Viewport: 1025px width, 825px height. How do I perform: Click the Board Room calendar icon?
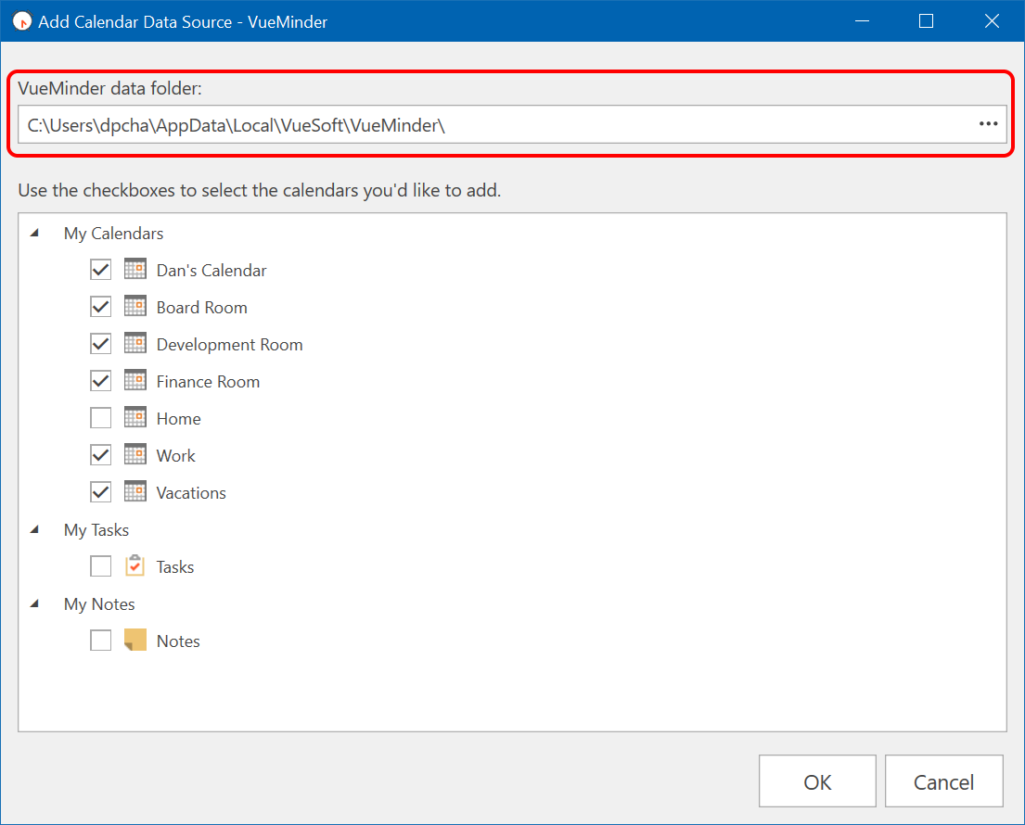point(135,307)
